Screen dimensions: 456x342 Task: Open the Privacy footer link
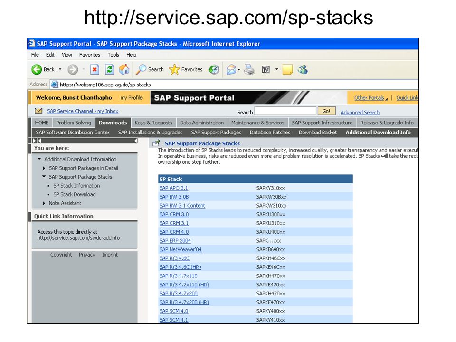point(86,255)
